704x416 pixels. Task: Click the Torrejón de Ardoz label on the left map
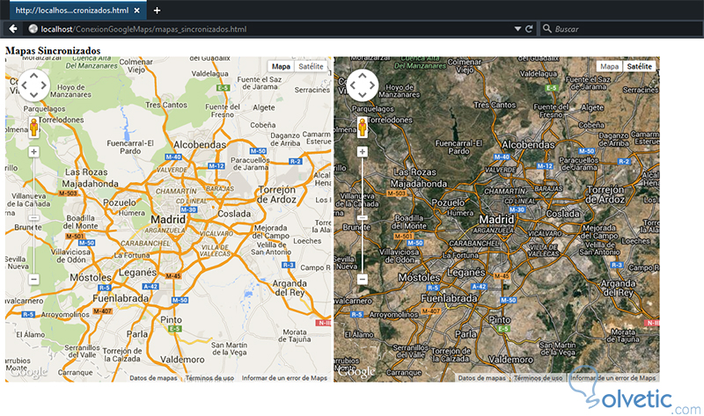(x=276, y=194)
